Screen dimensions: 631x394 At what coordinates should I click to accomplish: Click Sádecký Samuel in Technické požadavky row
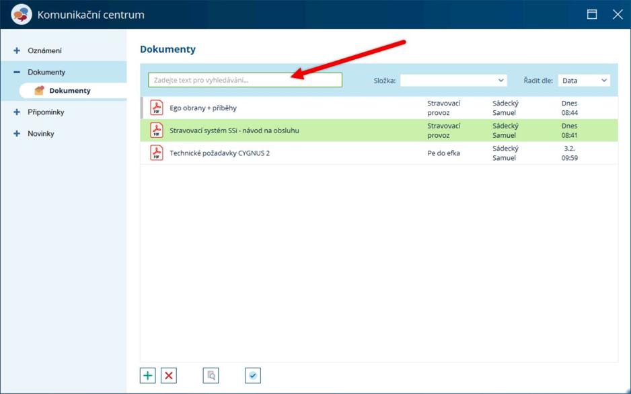click(x=505, y=153)
